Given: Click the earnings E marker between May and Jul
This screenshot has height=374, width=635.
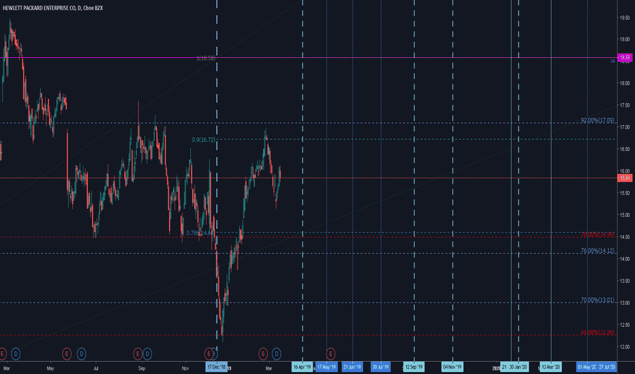Looking at the screenshot, I should tap(66, 354).
